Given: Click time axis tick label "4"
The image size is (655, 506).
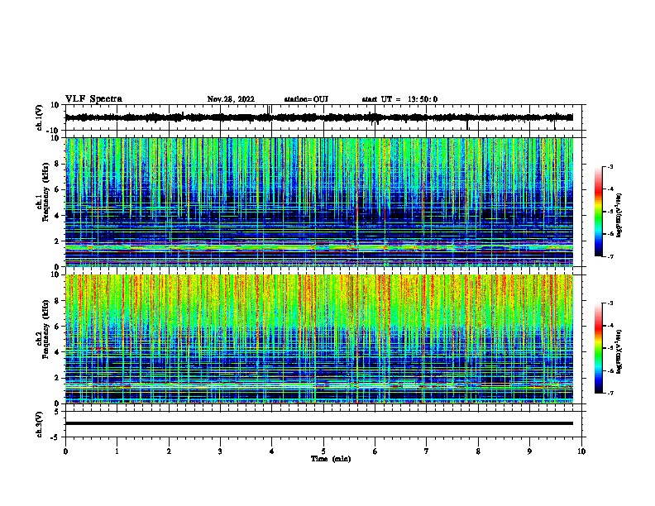Looking at the screenshot, I should tap(272, 451).
